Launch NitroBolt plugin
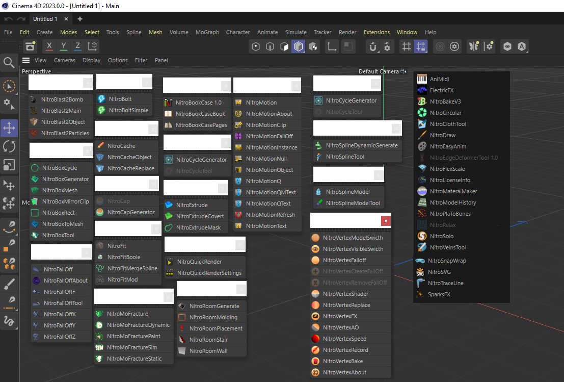The height and width of the screenshot is (382, 564). 124,99
